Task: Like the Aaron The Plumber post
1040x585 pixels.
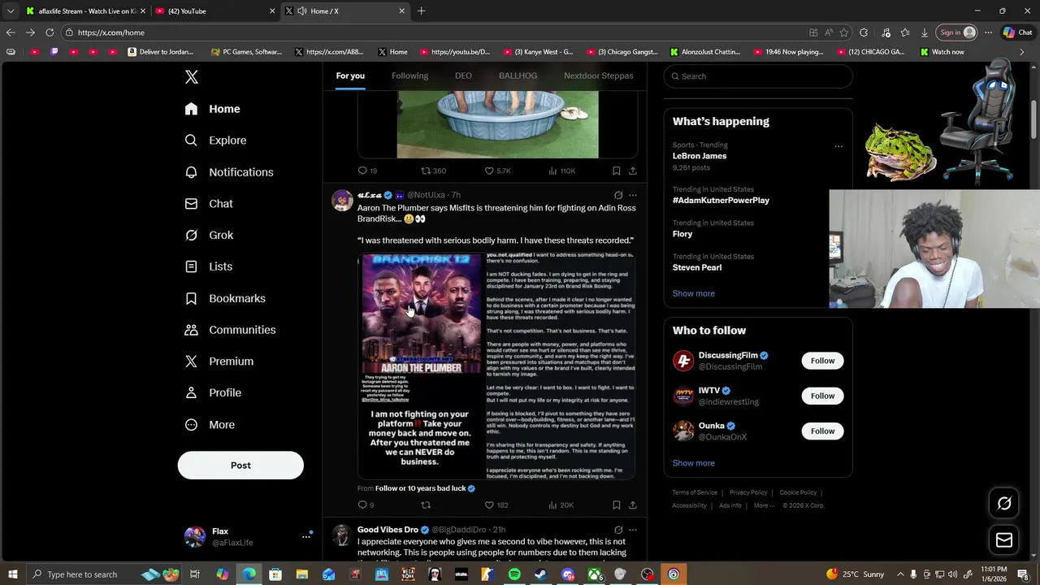Action: (496, 505)
